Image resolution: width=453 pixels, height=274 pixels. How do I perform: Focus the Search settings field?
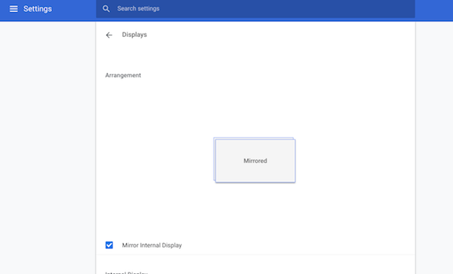[255, 8]
